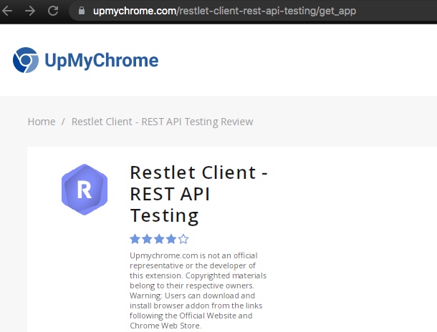This screenshot has height=332, width=437.
Task: Select text 'Upmychrome.com is not an official'
Action: pyautogui.click(x=193, y=255)
